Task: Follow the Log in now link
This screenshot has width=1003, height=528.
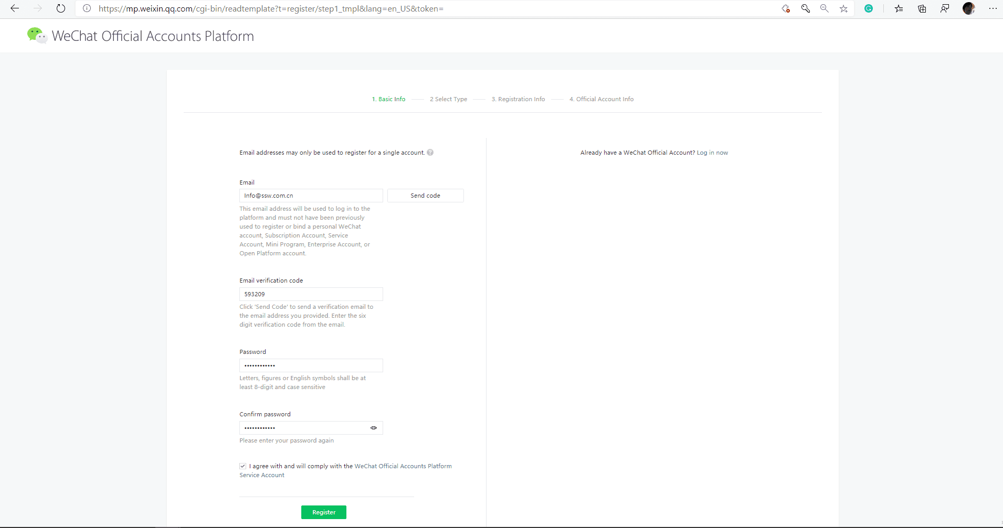Action: coord(712,153)
